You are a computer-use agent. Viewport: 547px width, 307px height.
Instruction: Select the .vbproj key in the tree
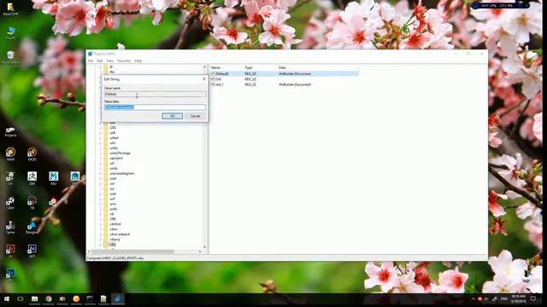[115, 240]
